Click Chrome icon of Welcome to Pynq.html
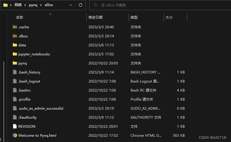The image size is (231, 142). 15,135
